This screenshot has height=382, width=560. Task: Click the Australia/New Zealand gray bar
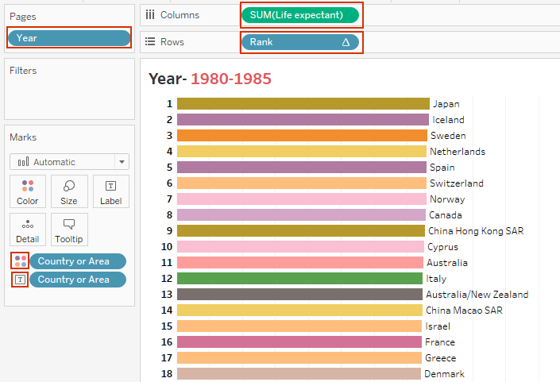[x=299, y=294]
